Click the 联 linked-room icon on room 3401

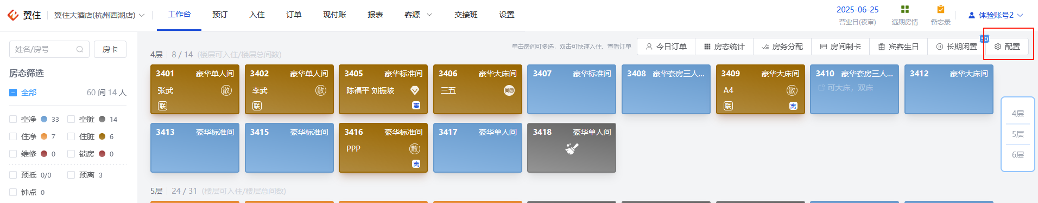(x=162, y=106)
